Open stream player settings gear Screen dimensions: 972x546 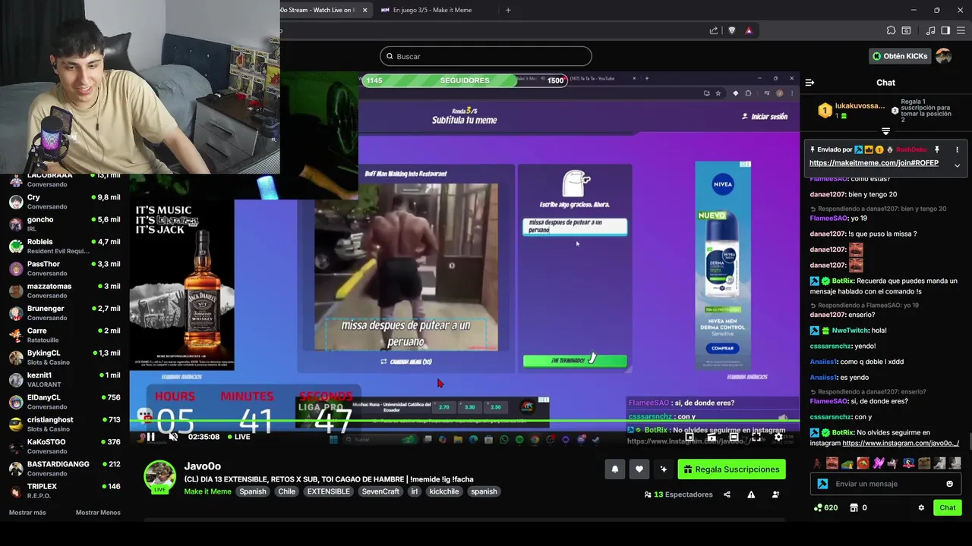tap(778, 437)
